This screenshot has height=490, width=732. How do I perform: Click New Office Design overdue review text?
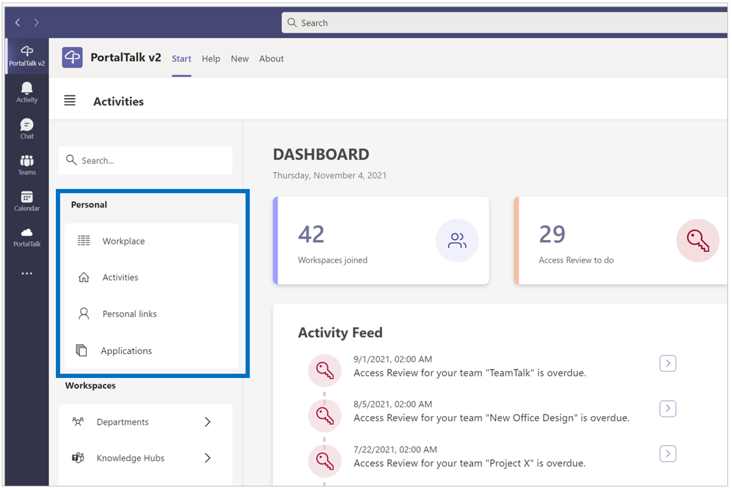pos(492,418)
